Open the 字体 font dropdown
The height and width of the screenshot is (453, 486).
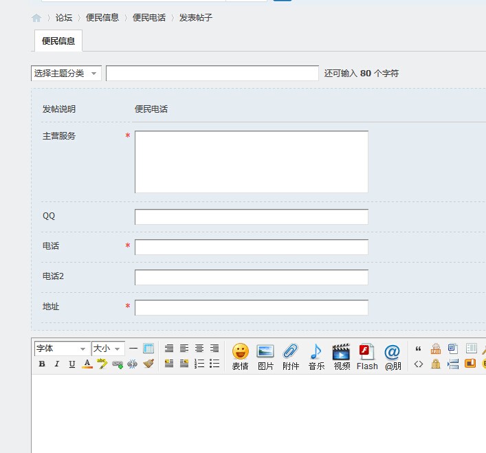[63, 349]
